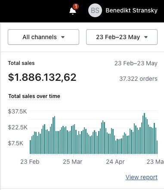This screenshot has height=190, width=164.
Task: Click the Total sales card title
Action: coord(21,63)
